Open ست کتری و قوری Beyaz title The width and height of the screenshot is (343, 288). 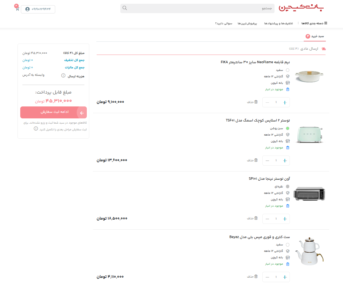[x=260, y=237]
